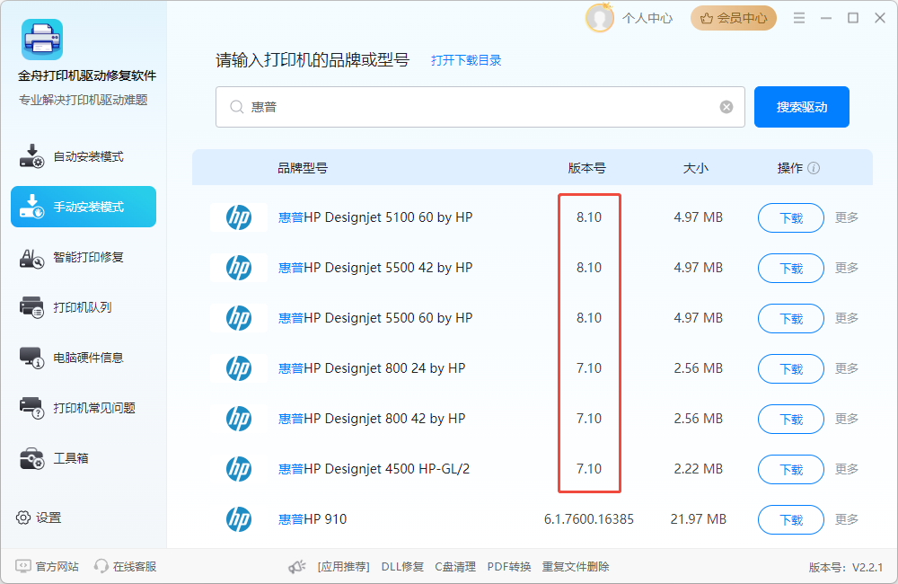Click the search field containing 惠普

tap(480, 107)
